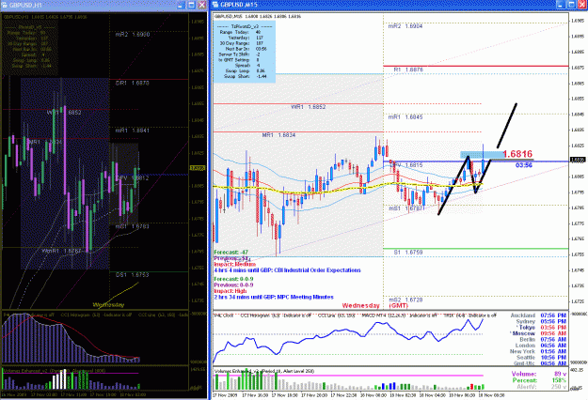
Task: Click the blue 03:56 countdown under price
Action: [x=523, y=165]
